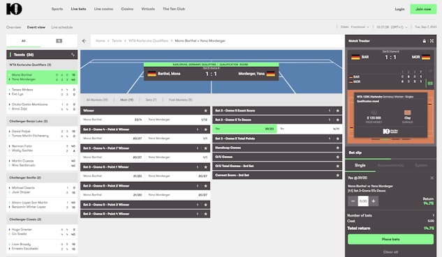The image size is (442, 257).
Task: Open the Tennis breadcrumb link
Action: (117, 41)
